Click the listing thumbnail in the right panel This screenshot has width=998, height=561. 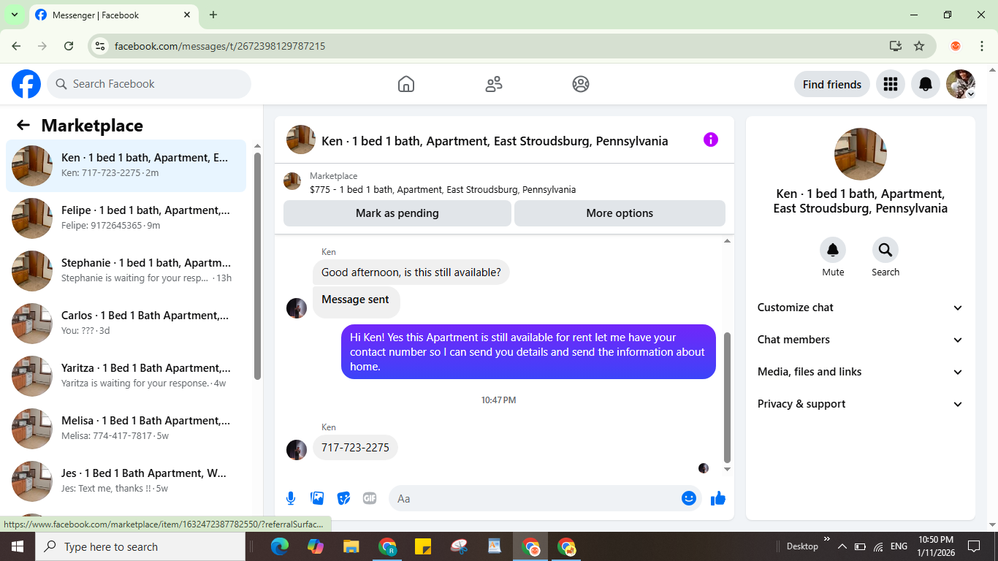coord(861,154)
